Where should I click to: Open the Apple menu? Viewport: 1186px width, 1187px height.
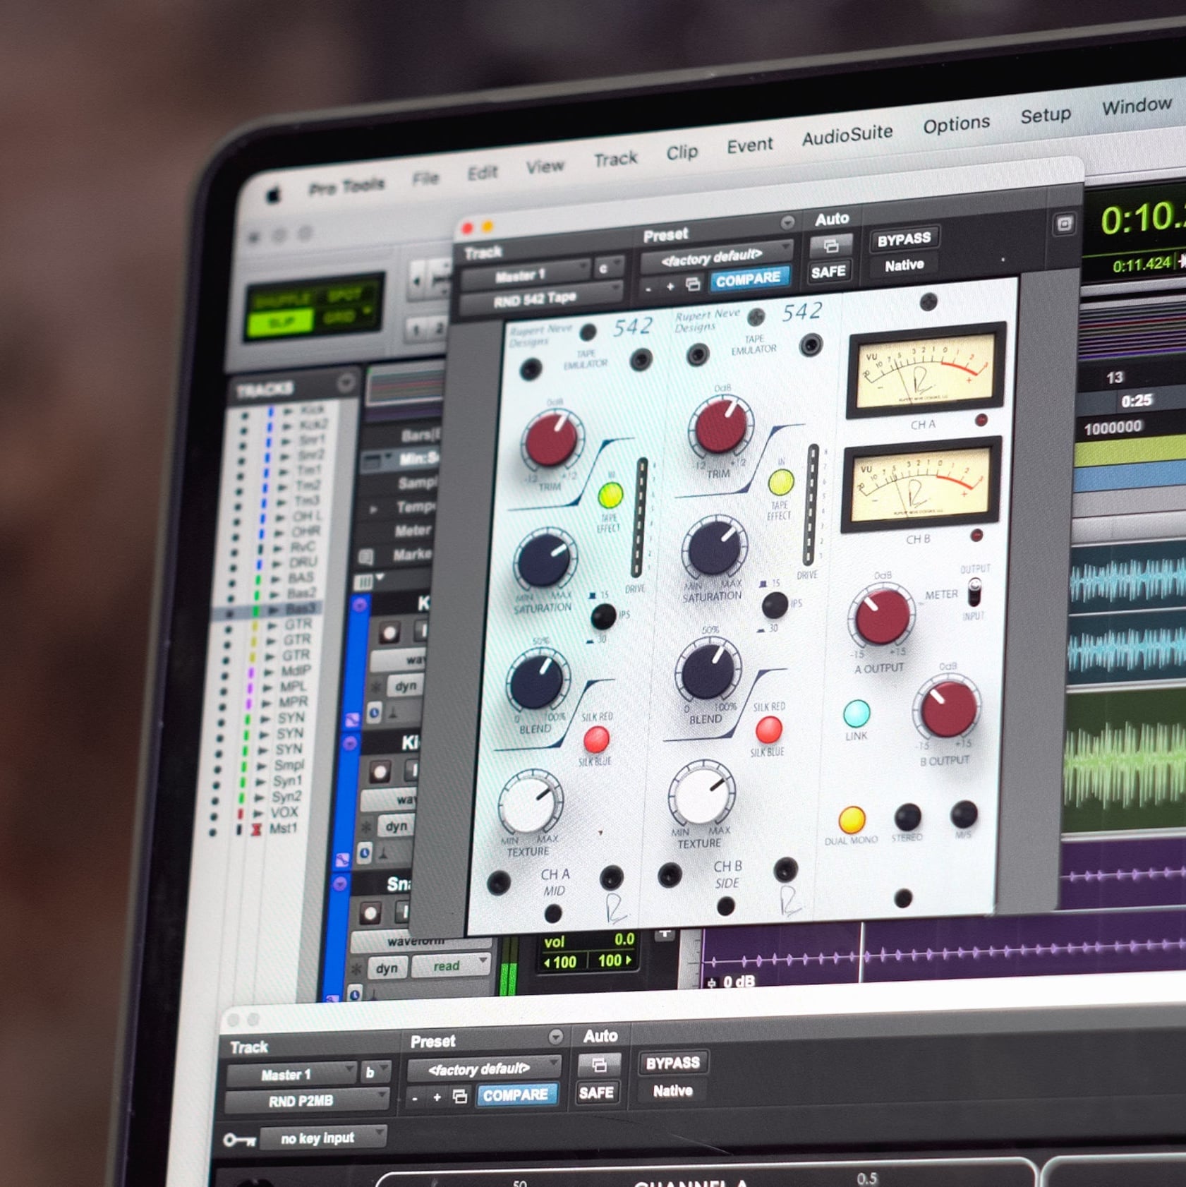[x=273, y=195]
